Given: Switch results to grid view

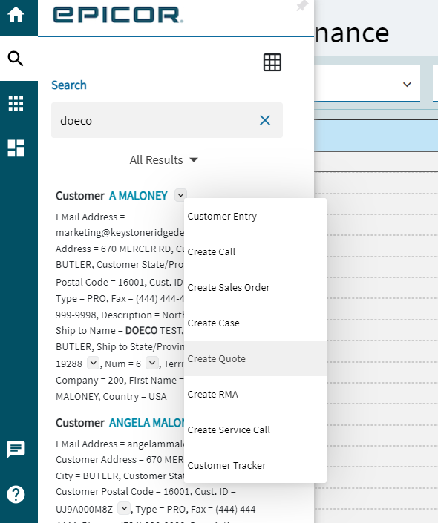Looking at the screenshot, I should coord(272,62).
